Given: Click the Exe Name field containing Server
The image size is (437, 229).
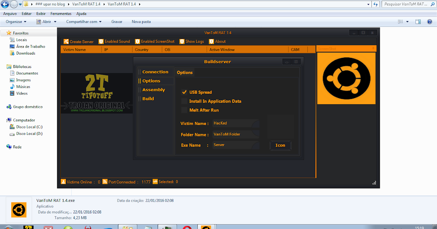Looking at the screenshot, I should click(235, 145).
